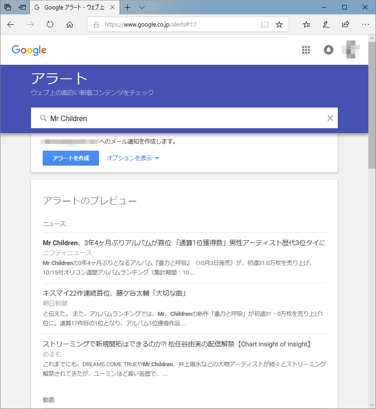Reload the page with refresh icon
Viewport: 376px width, 409px height.
50,24
